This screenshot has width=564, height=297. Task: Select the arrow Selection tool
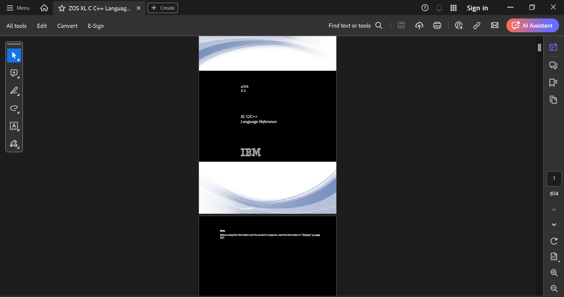point(14,56)
